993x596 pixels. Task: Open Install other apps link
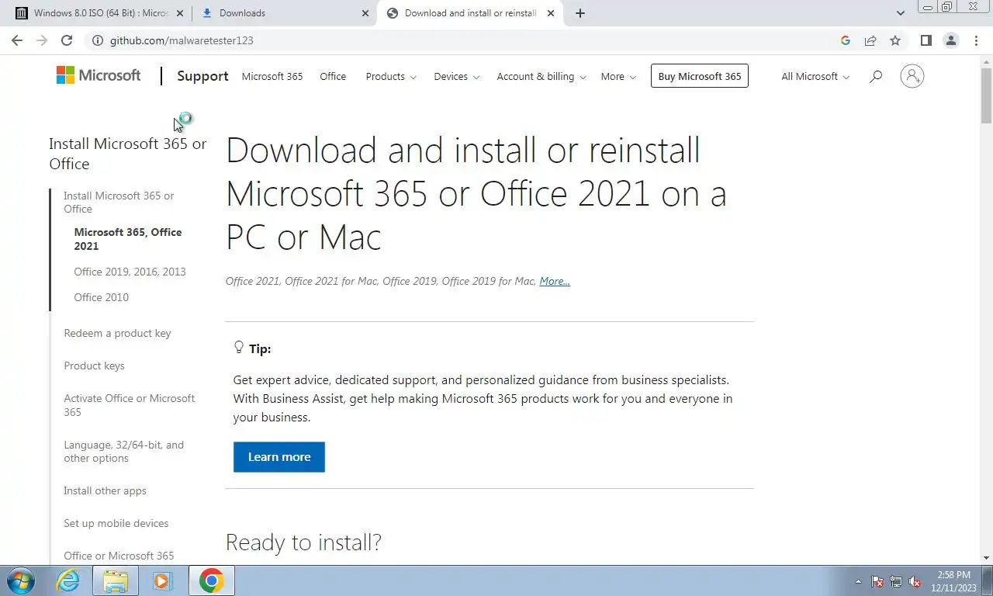point(105,490)
